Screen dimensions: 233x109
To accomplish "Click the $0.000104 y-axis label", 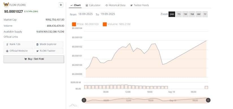I will click(x=77, y=28).
